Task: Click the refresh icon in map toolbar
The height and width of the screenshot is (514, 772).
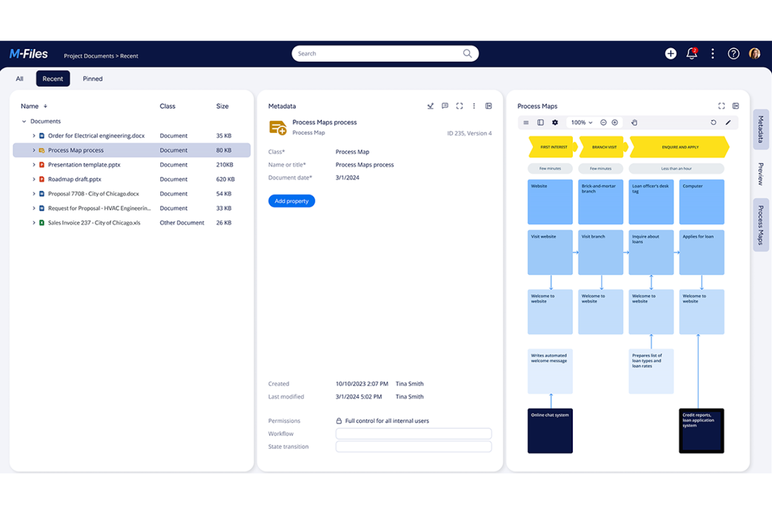Action: (x=714, y=122)
